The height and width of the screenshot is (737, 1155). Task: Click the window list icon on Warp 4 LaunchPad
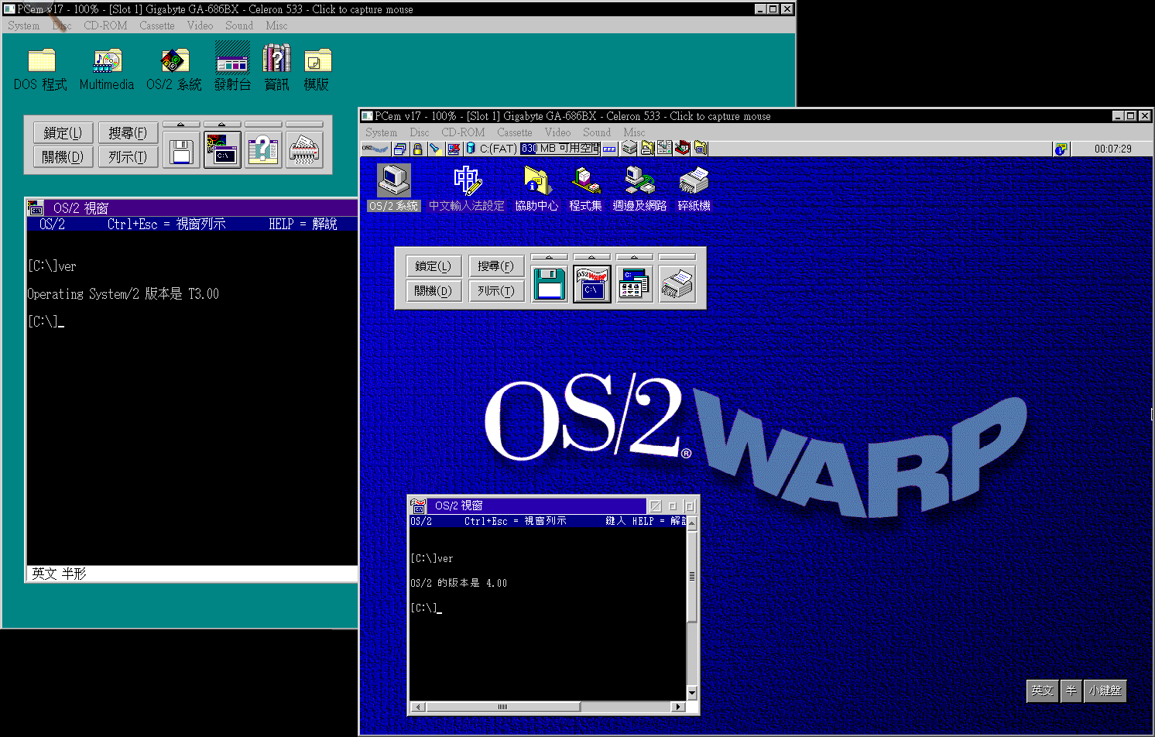(634, 284)
